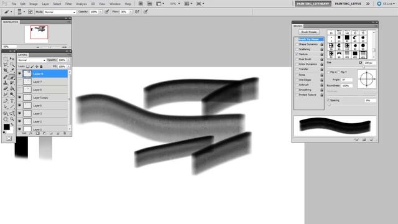Screen dimensions: 398x224
Task: Open the File menu
Action: (x=14, y=4)
